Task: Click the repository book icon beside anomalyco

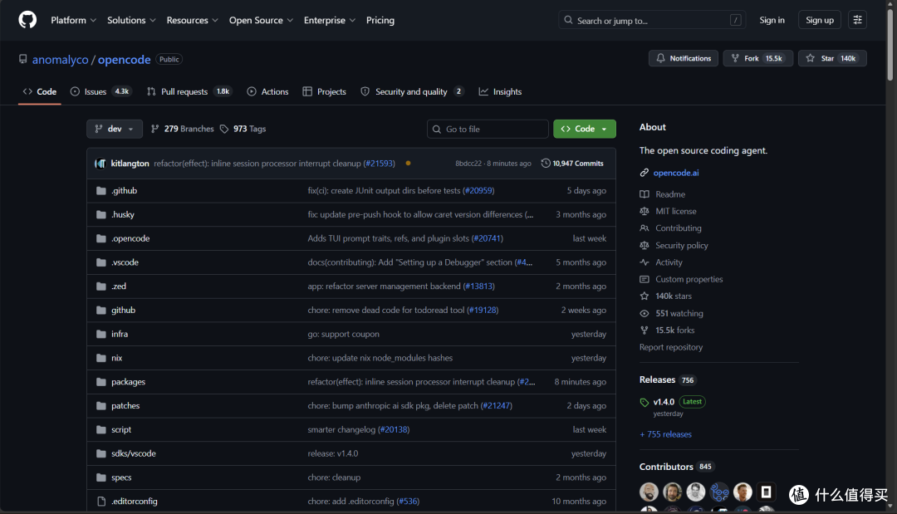Action: point(23,60)
